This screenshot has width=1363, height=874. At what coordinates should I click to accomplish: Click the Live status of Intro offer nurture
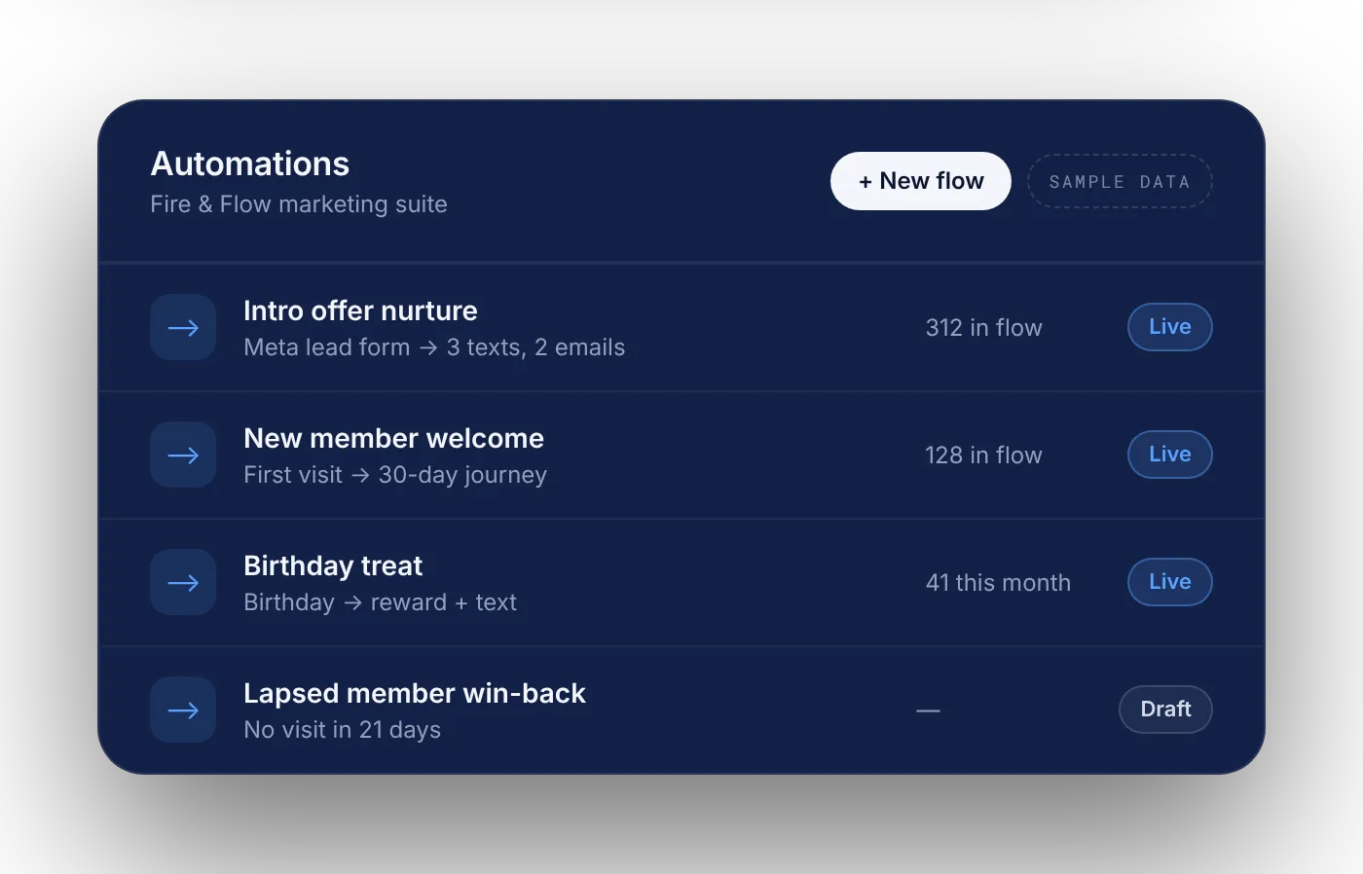coord(1170,327)
